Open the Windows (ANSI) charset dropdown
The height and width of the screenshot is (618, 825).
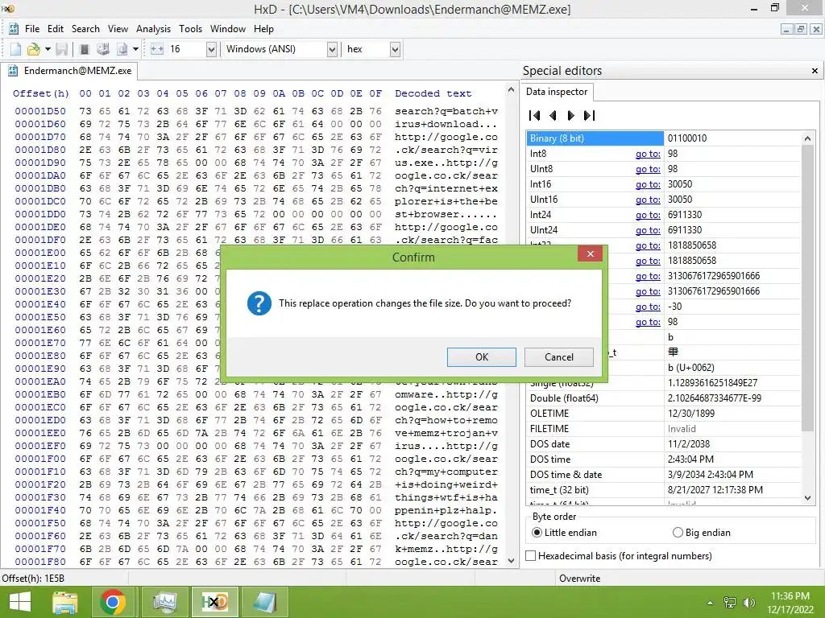332,49
